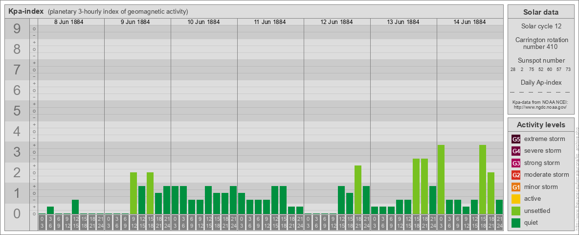Click the G1 minor storm icon
The image size is (579, 235).
click(516, 187)
